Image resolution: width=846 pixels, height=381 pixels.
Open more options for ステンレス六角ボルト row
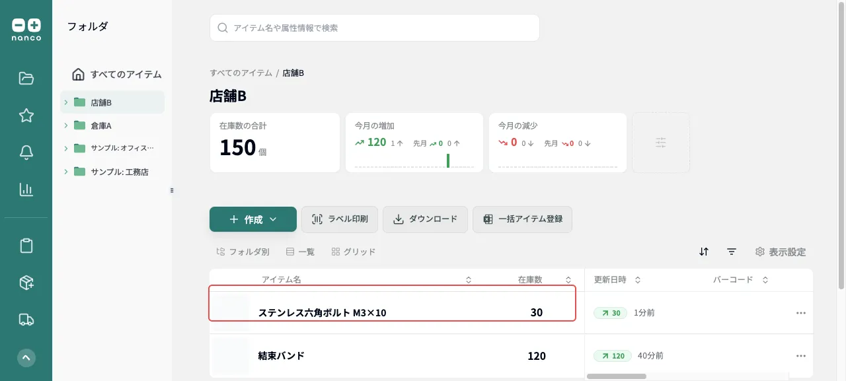point(801,313)
